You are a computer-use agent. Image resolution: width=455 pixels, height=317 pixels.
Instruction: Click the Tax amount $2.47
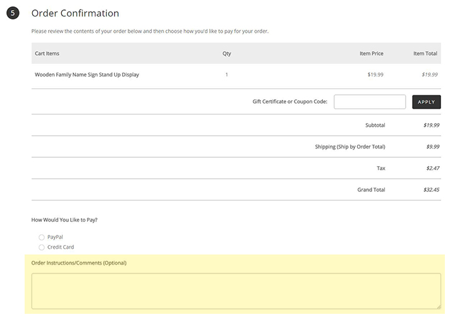[x=432, y=168]
